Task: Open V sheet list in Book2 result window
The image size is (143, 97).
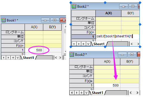Action: click(x=86, y=93)
